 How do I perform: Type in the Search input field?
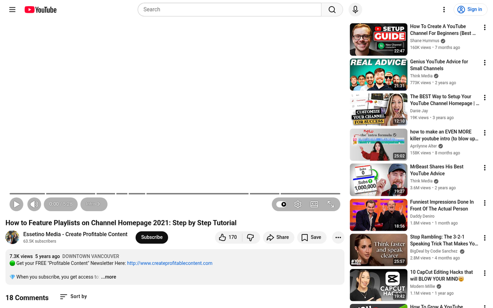(230, 9)
